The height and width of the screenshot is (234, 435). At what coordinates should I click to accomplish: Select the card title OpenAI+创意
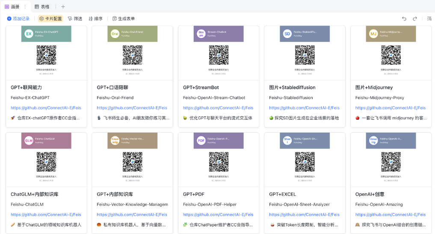[370, 194]
